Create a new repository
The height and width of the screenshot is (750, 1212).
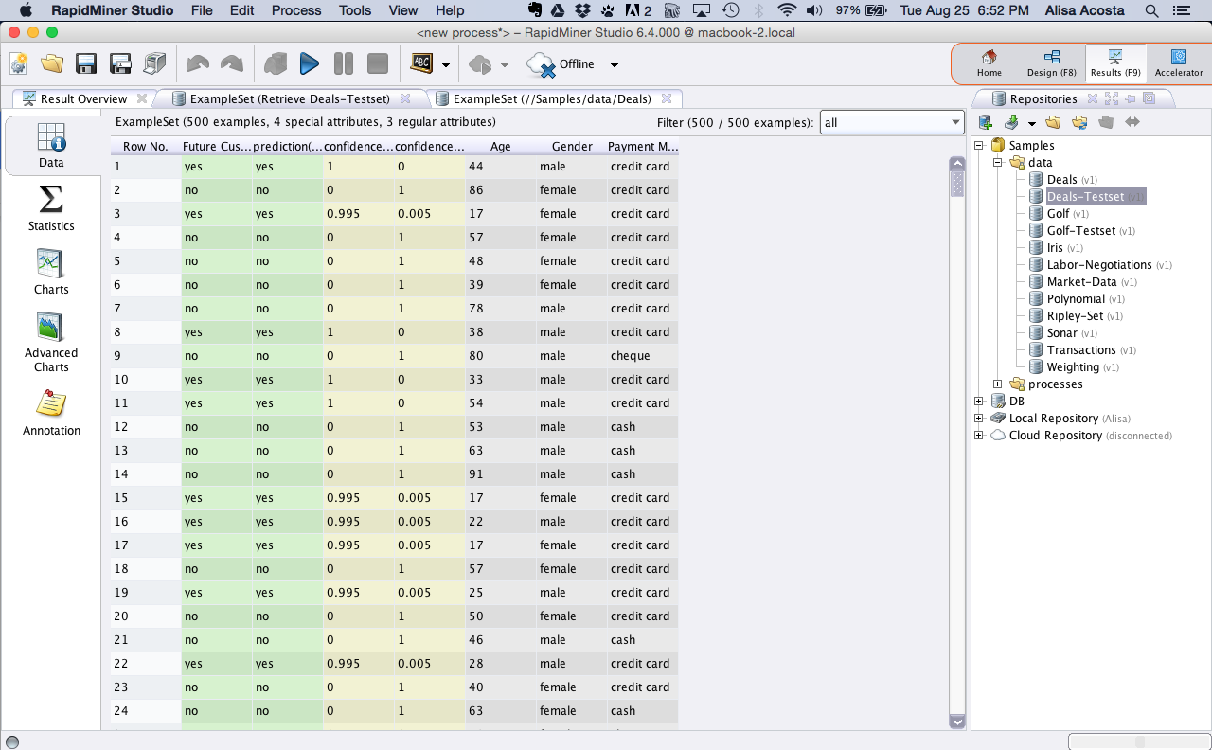click(x=985, y=121)
